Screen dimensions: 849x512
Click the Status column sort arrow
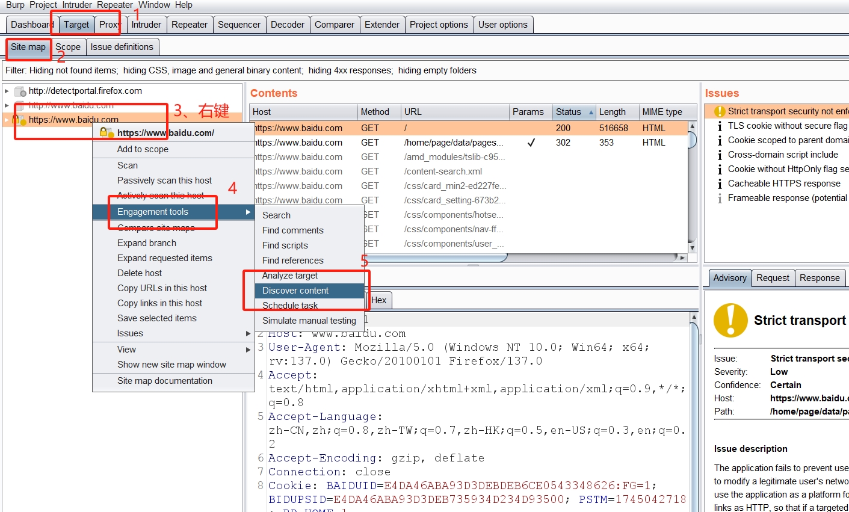coord(591,113)
